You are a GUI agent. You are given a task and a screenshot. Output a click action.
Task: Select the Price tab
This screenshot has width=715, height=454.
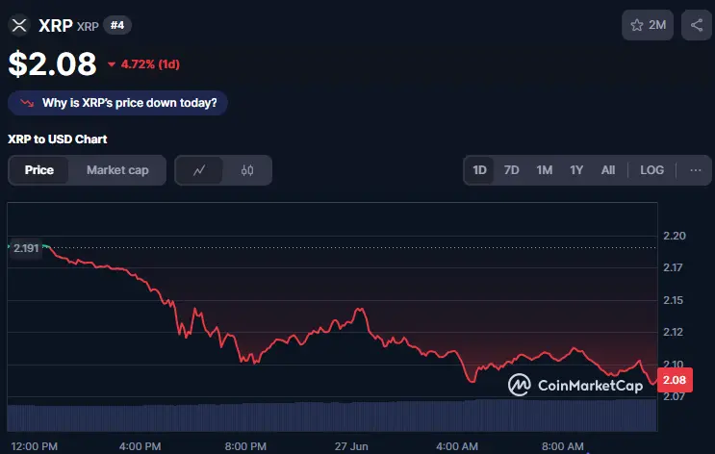tap(39, 170)
